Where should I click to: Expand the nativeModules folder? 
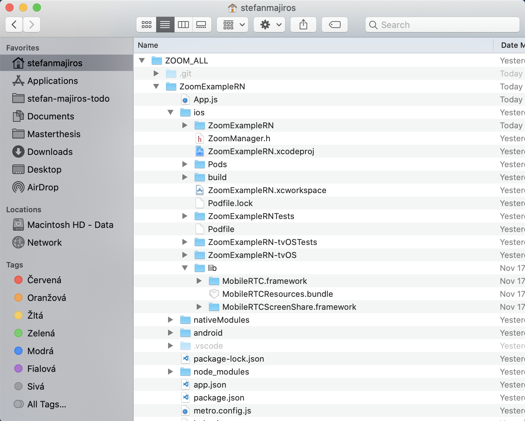coord(170,320)
